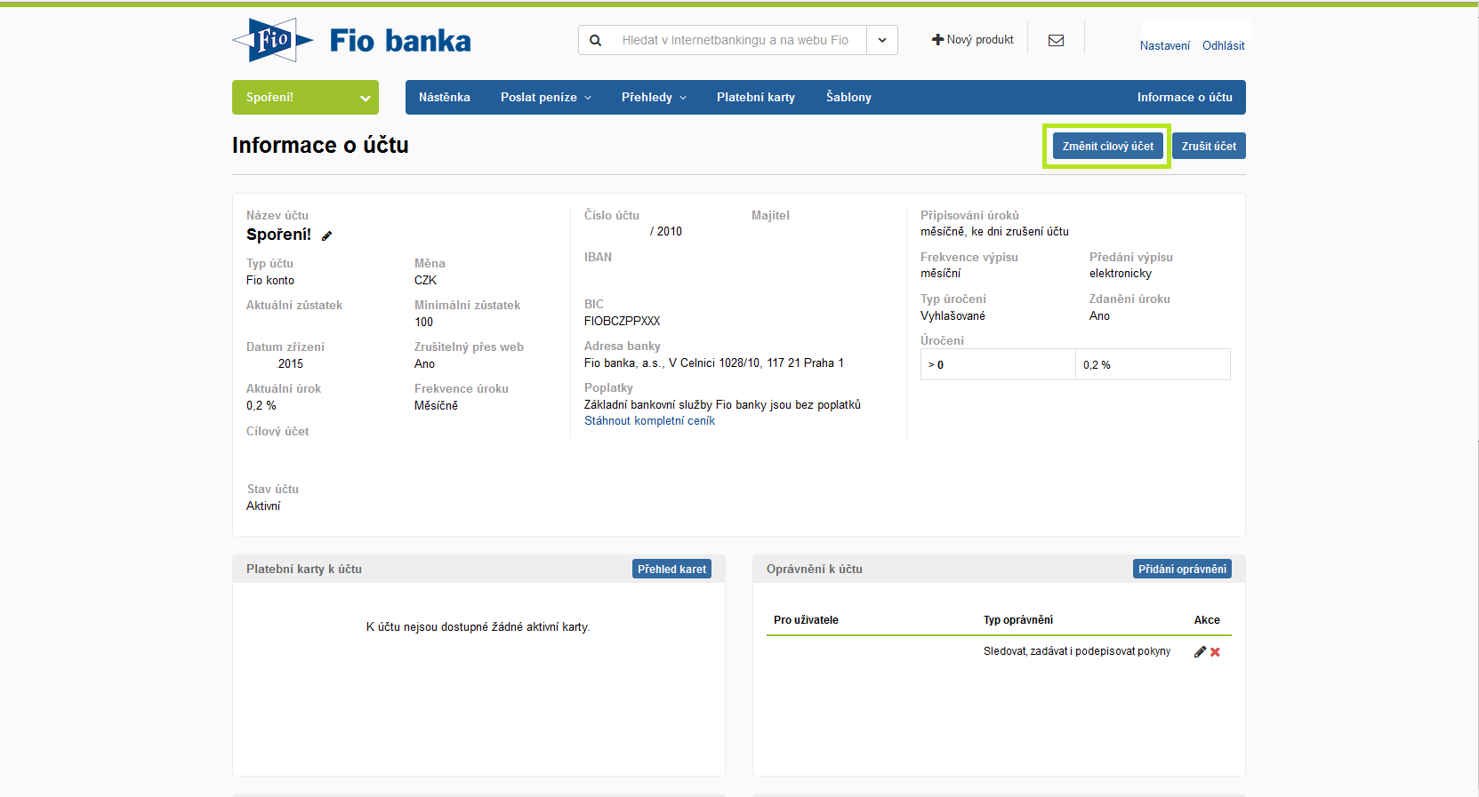Click Zrušit účet button

(x=1209, y=146)
